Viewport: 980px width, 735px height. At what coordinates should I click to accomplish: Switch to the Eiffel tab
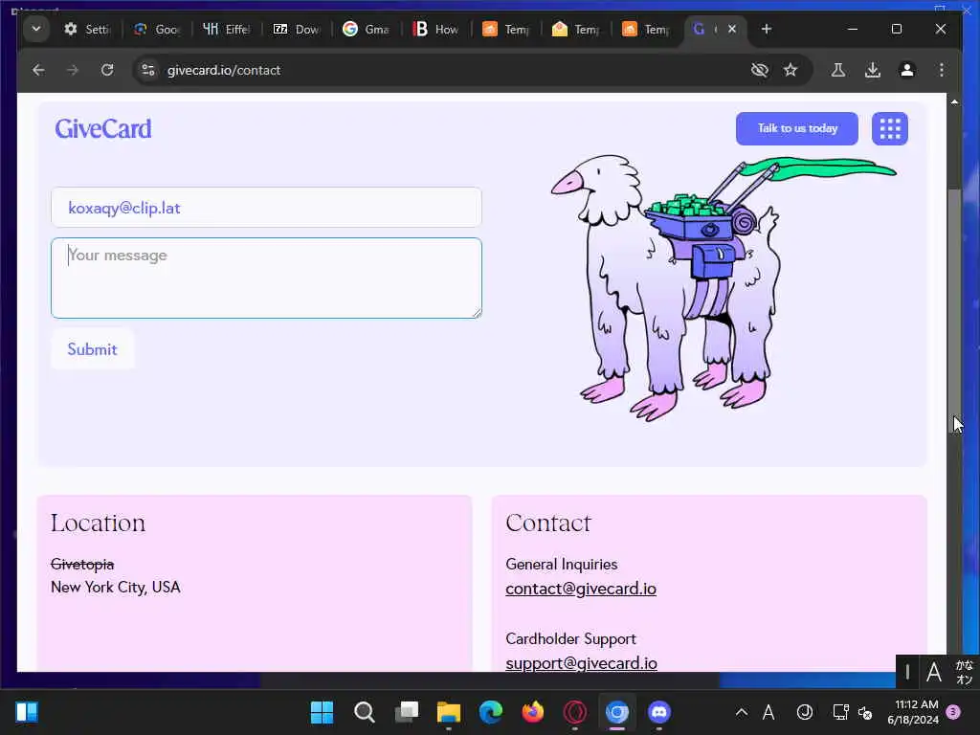227,29
